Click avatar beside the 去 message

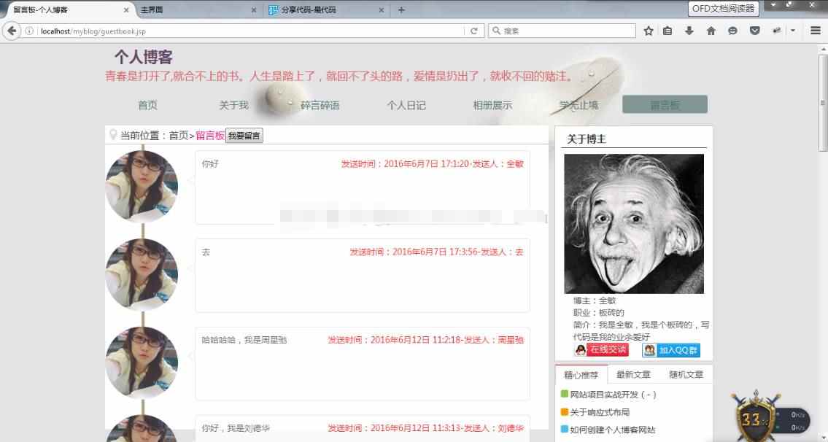(142, 274)
